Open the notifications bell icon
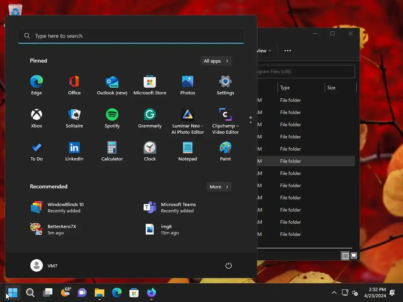Image resolution: width=403 pixels, height=302 pixels. coord(392,293)
